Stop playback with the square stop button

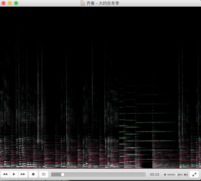tap(33, 174)
